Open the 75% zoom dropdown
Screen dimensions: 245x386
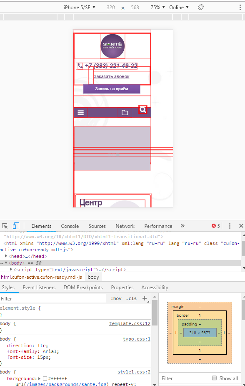[x=158, y=8]
